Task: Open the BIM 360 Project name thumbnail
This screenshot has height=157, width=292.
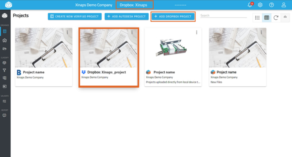Action: click(x=44, y=48)
